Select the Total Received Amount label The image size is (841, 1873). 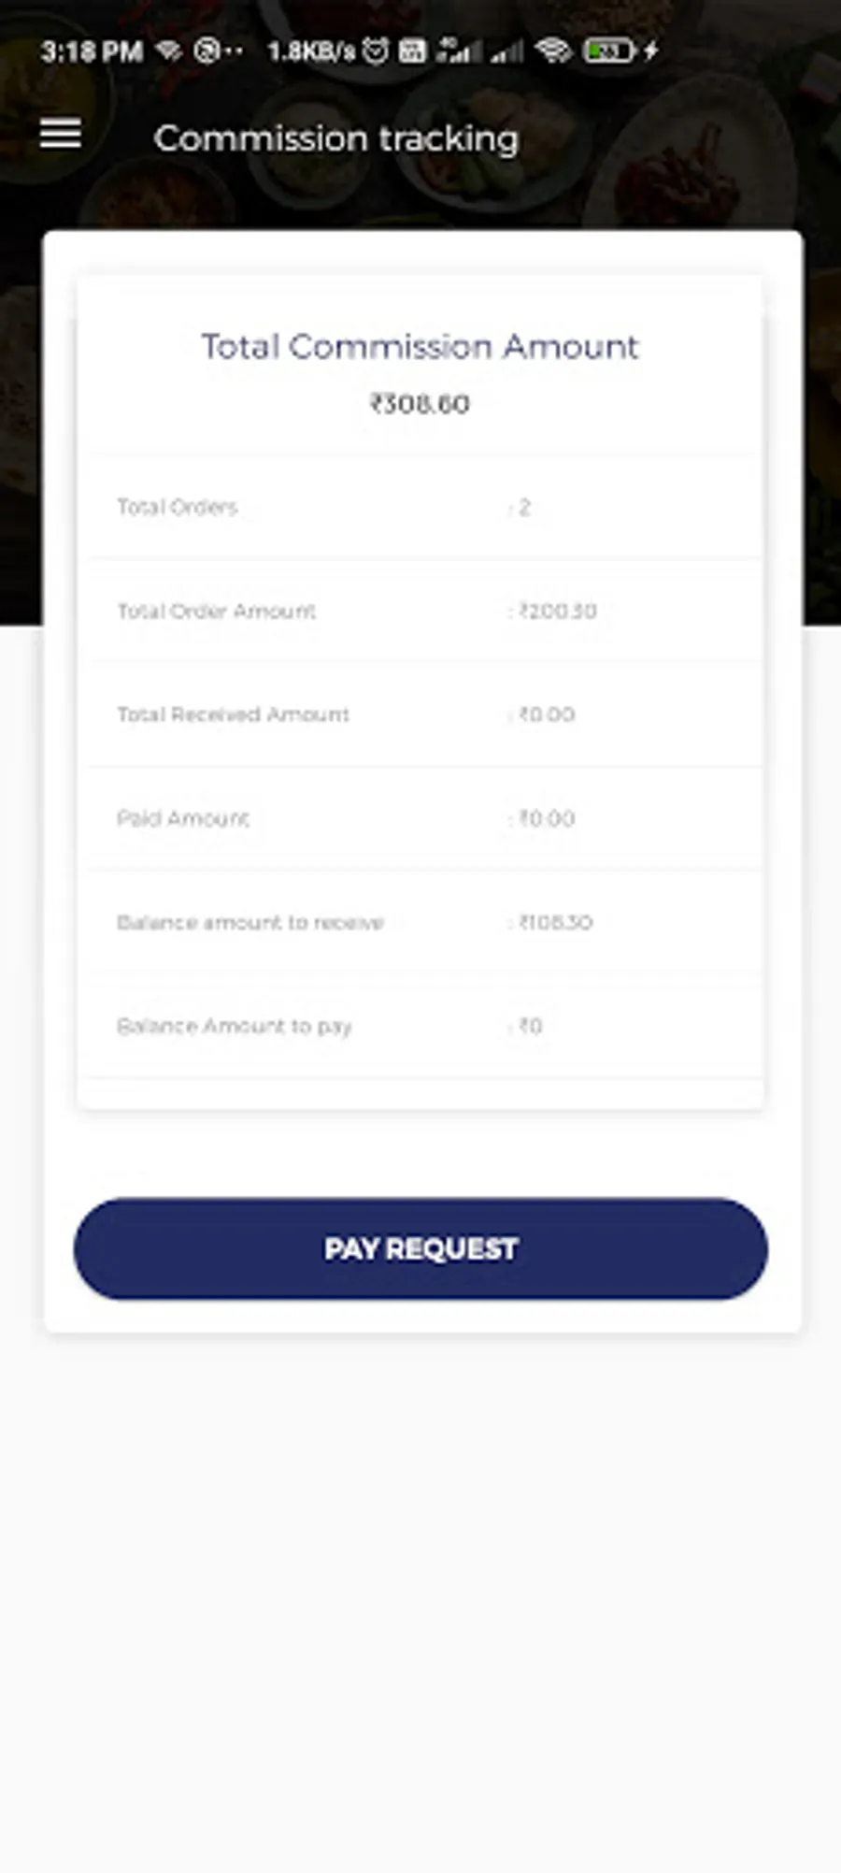tap(234, 714)
